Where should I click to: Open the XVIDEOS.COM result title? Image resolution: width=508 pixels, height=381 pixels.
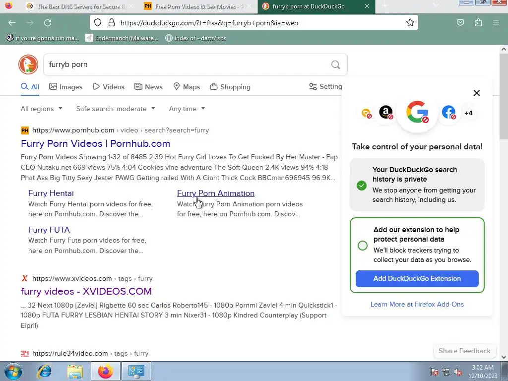pyautogui.click(x=86, y=291)
